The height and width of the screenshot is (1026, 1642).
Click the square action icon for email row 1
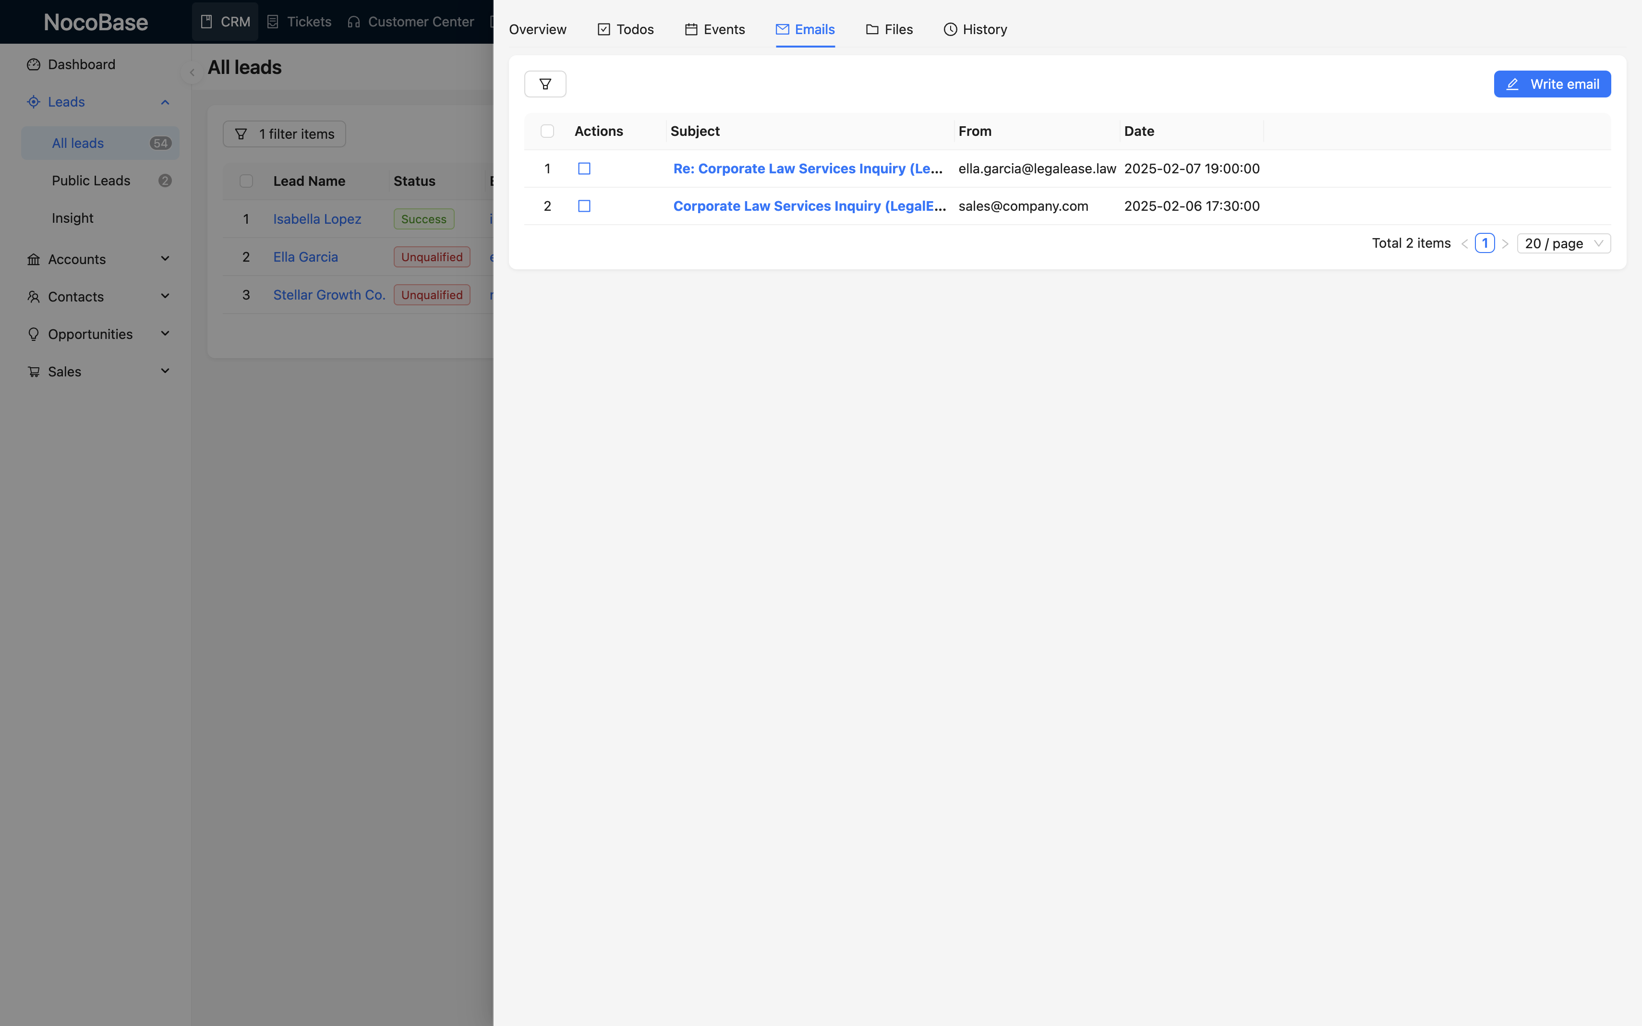tap(583, 169)
